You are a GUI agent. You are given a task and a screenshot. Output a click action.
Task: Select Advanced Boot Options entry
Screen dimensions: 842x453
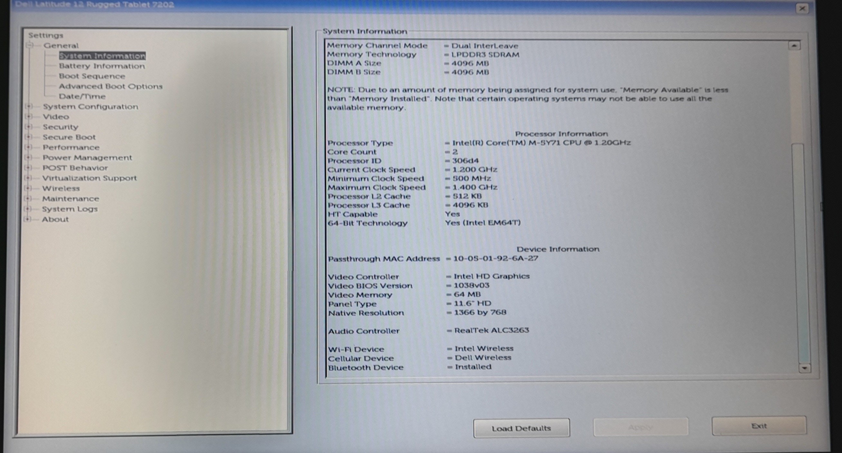[x=110, y=86]
